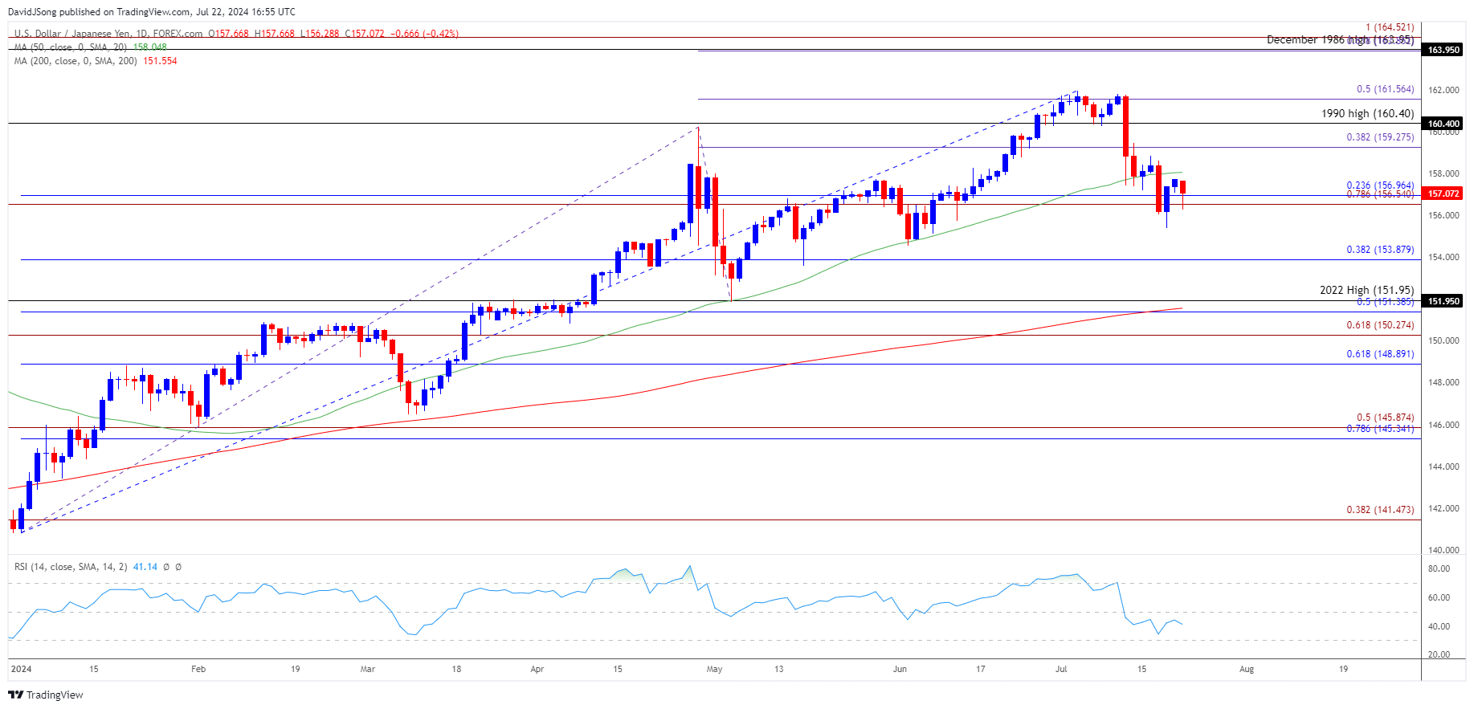Click the 150.000 price axis tick
Image resolution: width=1474 pixels, height=709 pixels.
click(x=1443, y=340)
